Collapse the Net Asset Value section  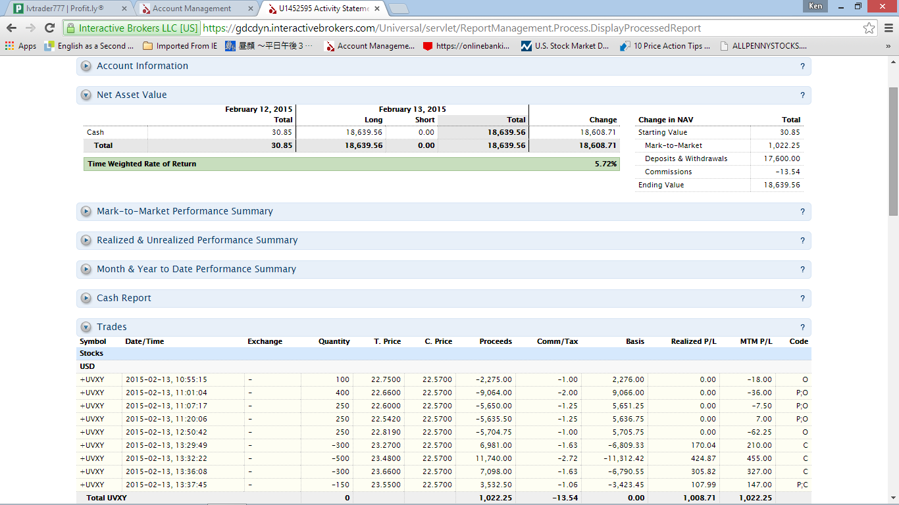[x=86, y=95]
